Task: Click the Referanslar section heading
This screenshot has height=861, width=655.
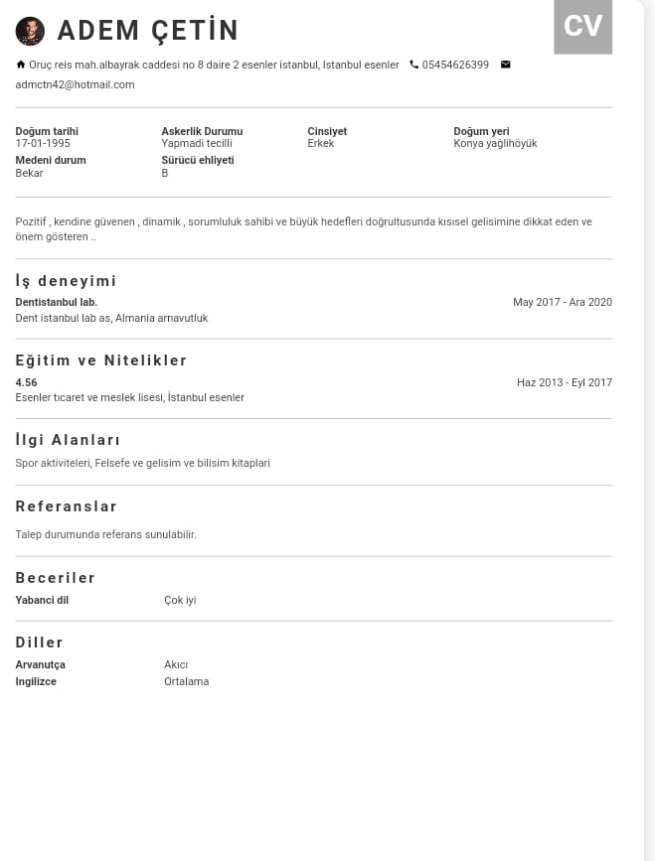Action: pyautogui.click(x=66, y=506)
